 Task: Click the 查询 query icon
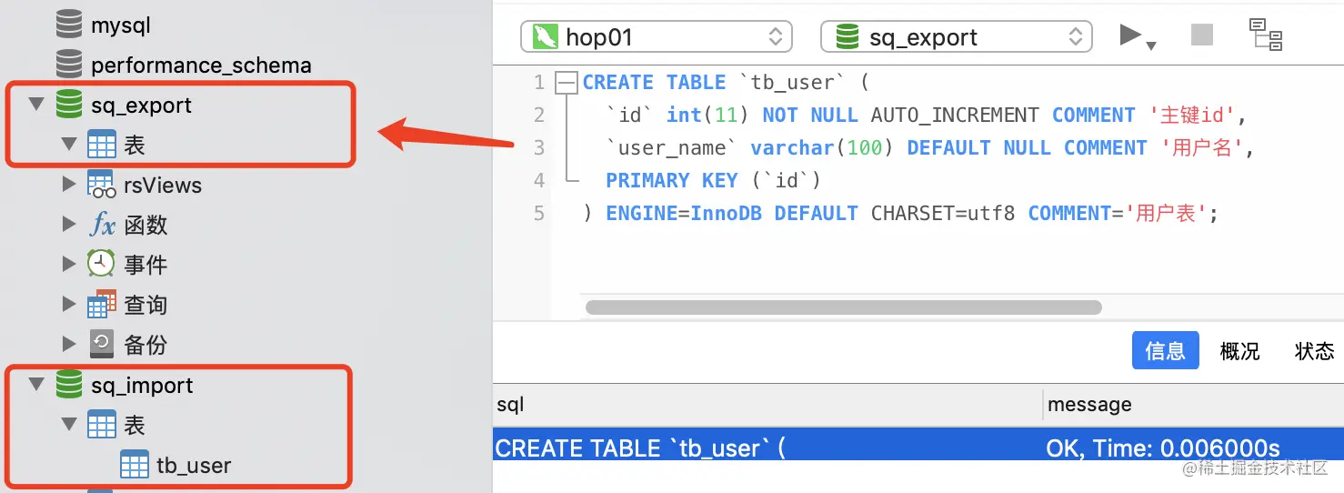point(102,305)
